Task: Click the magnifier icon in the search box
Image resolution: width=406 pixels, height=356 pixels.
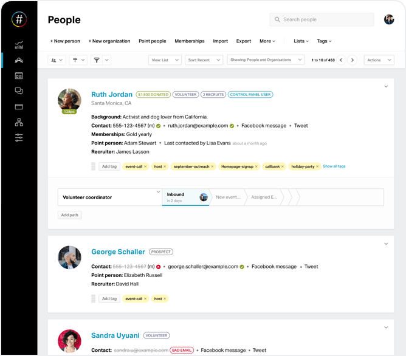Action: point(277,19)
